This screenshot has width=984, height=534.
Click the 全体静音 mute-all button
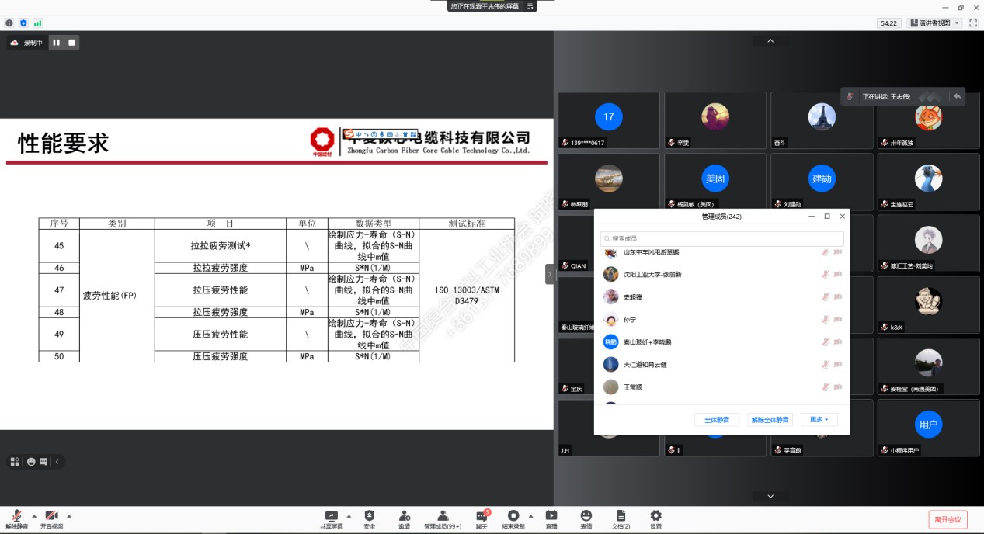(x=715, y=419)
